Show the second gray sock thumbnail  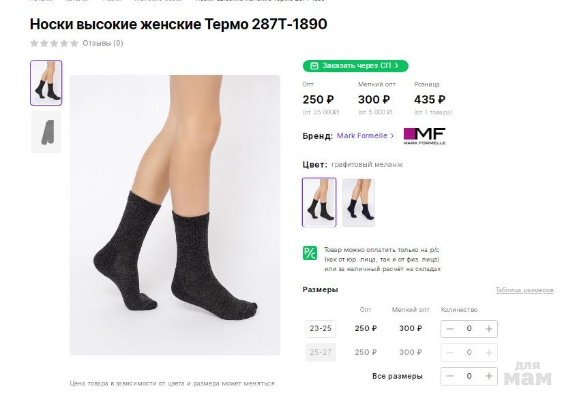46,132
